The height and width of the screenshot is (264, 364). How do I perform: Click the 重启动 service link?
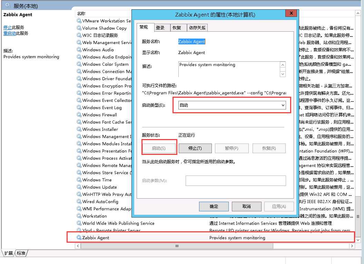click(10, 33)
